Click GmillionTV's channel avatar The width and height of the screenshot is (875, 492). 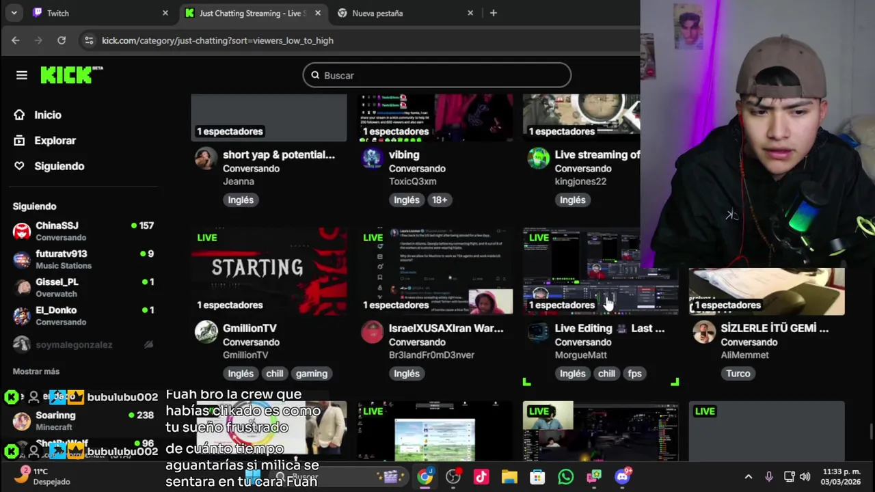(206, 331)
